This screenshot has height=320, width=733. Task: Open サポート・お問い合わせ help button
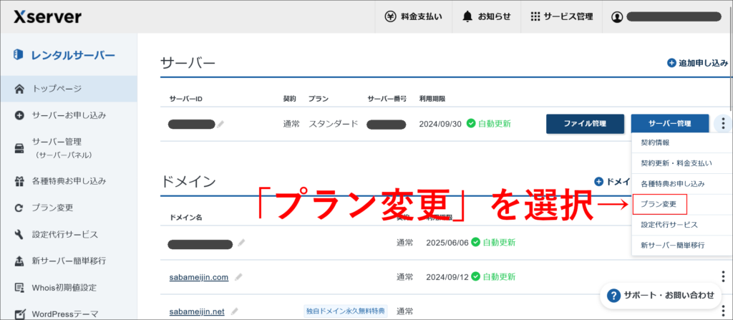coord(661,295)
